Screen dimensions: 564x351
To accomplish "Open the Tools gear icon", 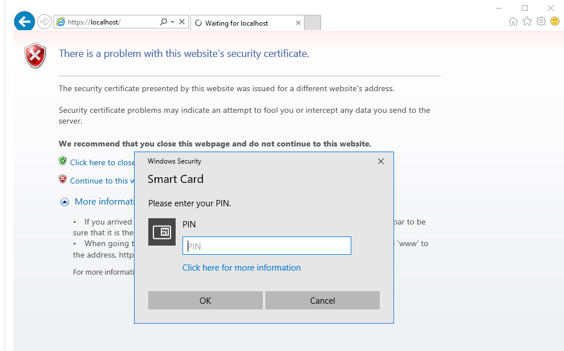I will (541, 22).
